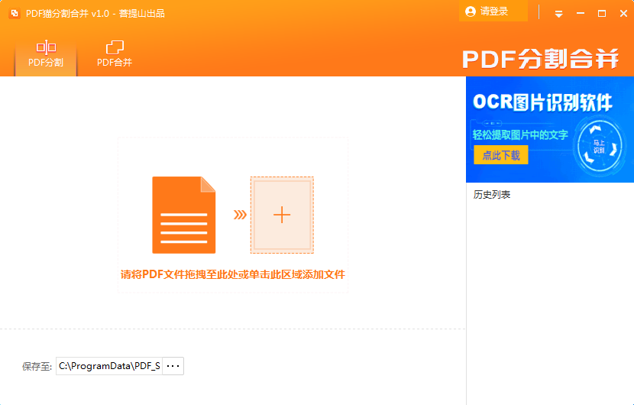
Task: Click the save path input field
Action: pyautogui.click(x=109, y=366)
